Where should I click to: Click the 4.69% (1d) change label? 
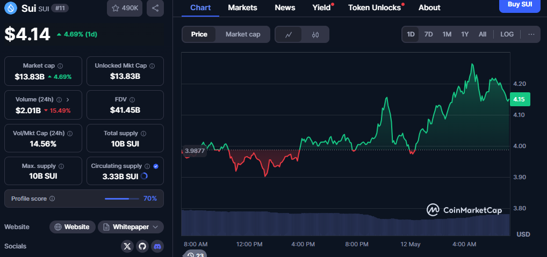(x=77, y=34)
